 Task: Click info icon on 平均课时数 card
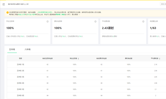[x=143, y=21]
